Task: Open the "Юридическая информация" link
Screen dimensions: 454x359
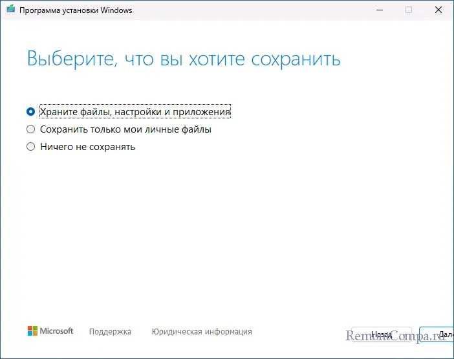Action: [202, 331]
